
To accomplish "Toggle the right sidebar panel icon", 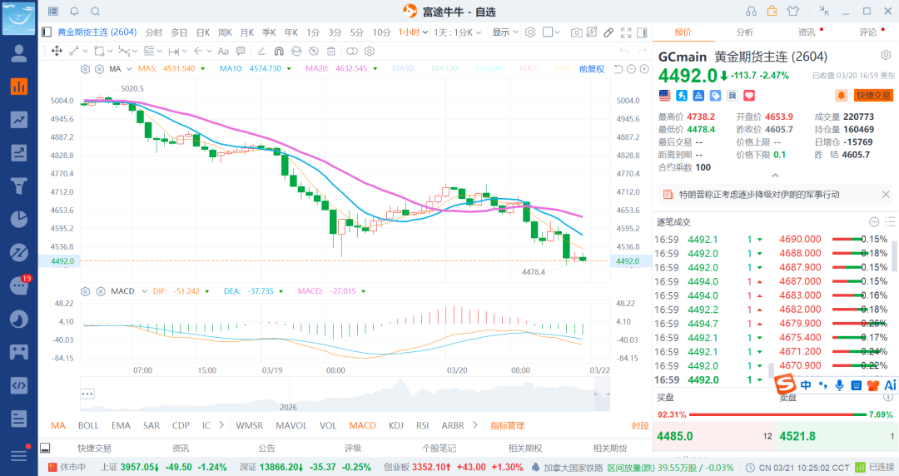I will (642, 32).
